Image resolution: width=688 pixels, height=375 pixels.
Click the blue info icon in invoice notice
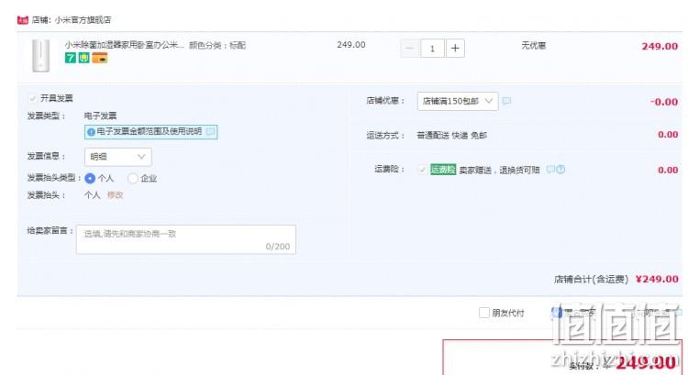point(91,132)
